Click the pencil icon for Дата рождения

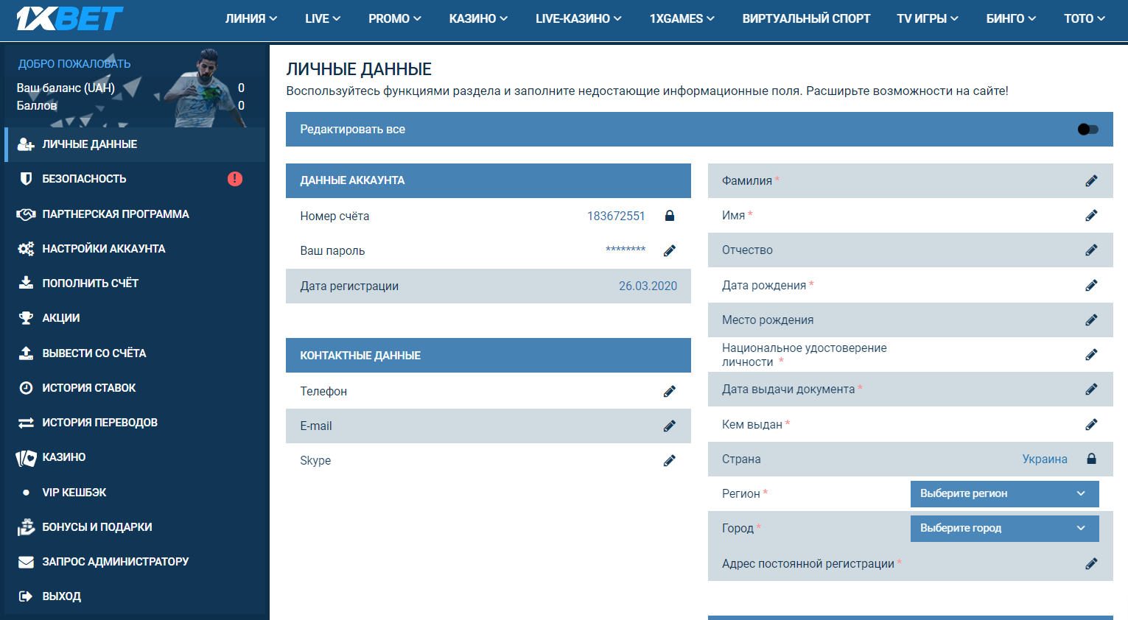1091,286
